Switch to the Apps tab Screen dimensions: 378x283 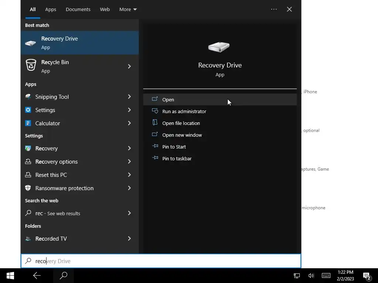point(51,9)
